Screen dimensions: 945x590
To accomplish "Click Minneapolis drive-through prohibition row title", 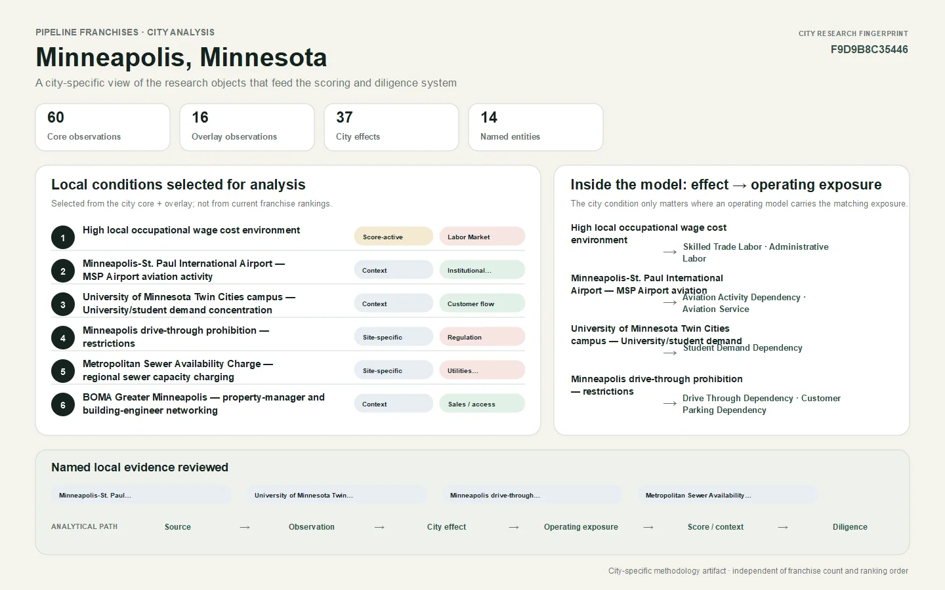I will pos(176,337).
